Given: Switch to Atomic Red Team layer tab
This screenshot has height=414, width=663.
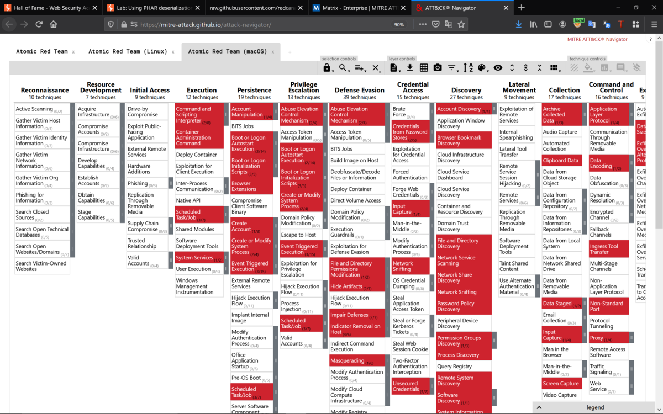Looking at the screenshot, I should [42, 51].
